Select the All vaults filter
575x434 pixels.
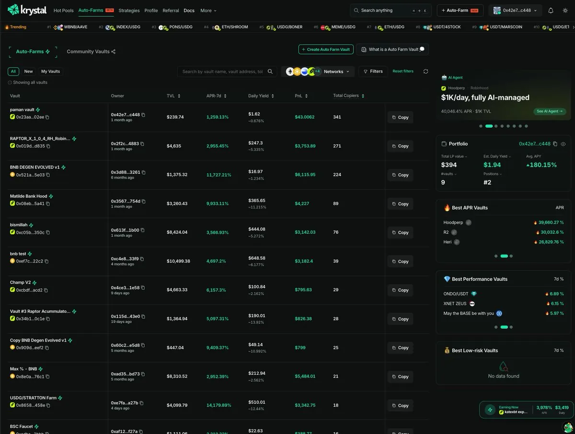[13, 71]
